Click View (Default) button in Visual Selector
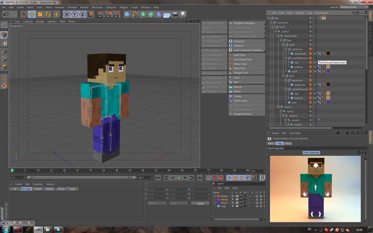Viewport: 373px width, 233px height. click(x=311, y=153)
